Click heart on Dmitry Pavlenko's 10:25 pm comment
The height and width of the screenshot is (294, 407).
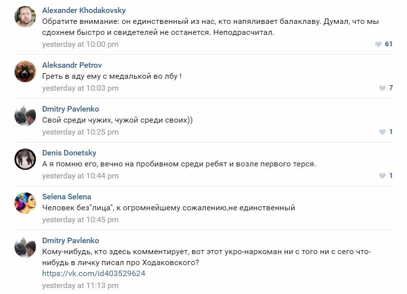(383, 132)
